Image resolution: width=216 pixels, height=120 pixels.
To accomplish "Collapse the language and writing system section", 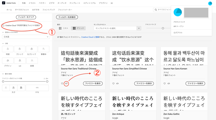I will click(x=3, y=32).
